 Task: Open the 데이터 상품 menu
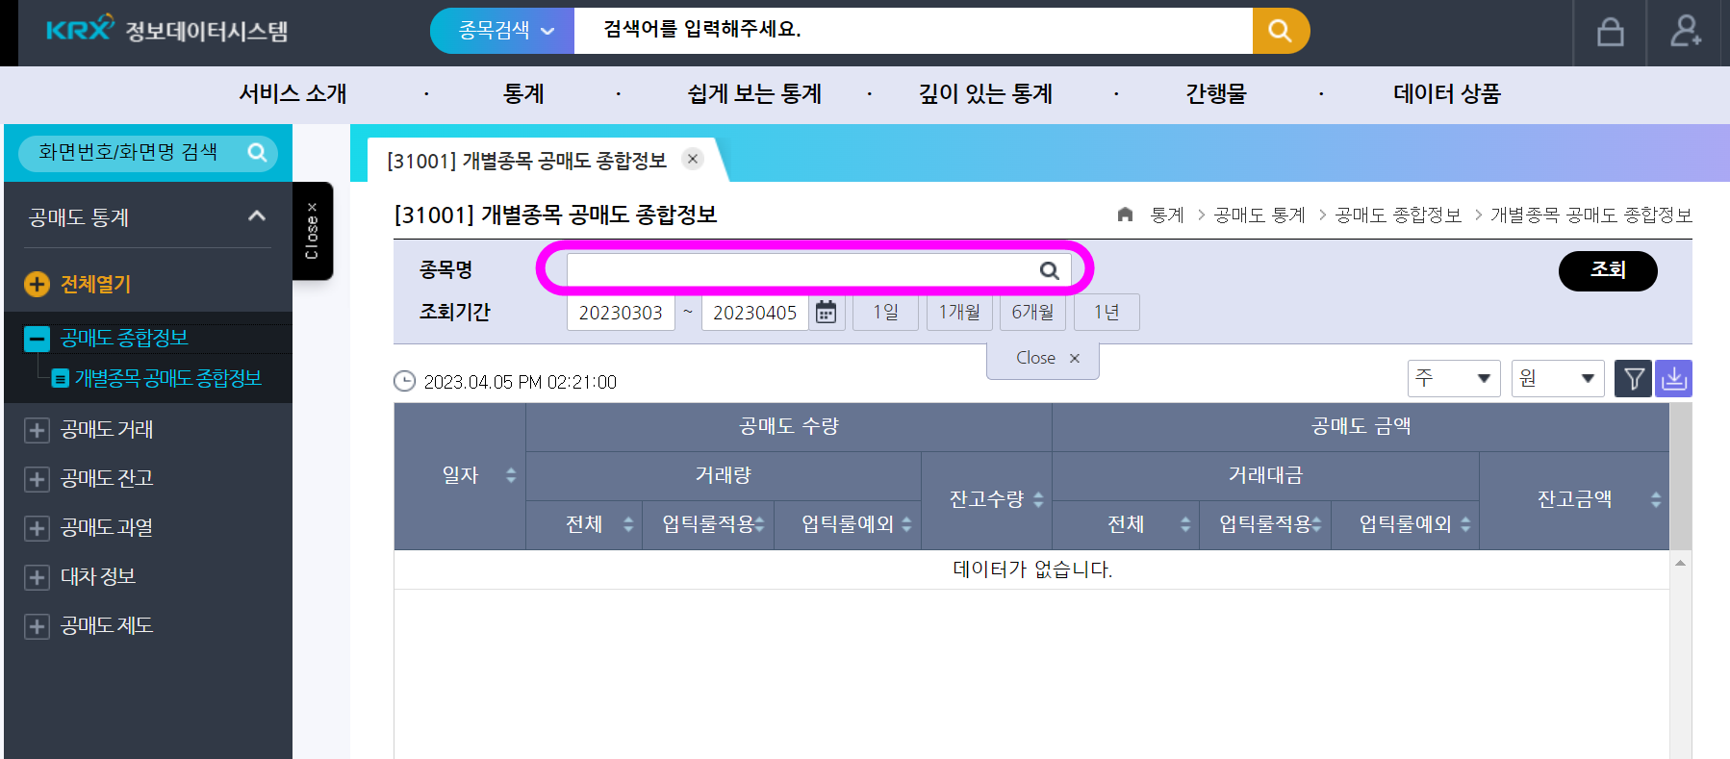[x=1447, y=94]
